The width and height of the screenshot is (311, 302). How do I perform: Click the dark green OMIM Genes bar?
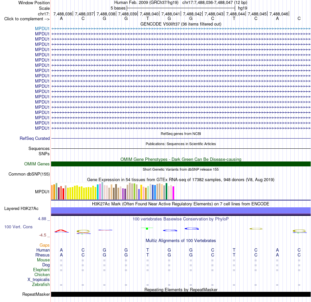coord(181,164)
